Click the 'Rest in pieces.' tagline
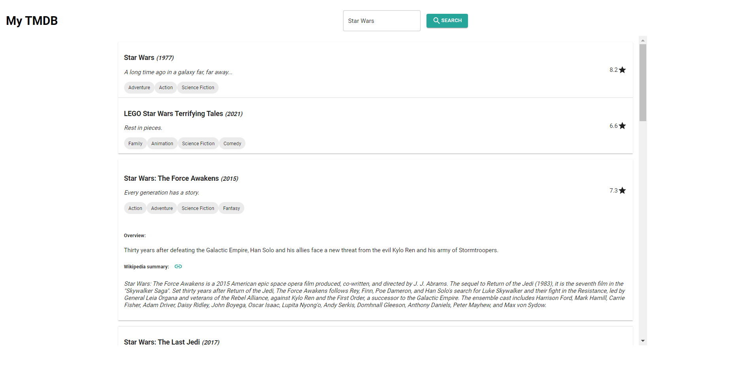 pos(143,128)
